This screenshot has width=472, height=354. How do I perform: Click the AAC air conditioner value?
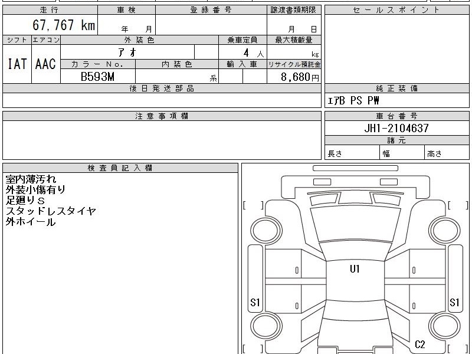click(45, 64)
